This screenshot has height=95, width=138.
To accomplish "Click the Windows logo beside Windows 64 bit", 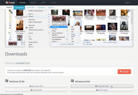I will [x=73, y=81].
